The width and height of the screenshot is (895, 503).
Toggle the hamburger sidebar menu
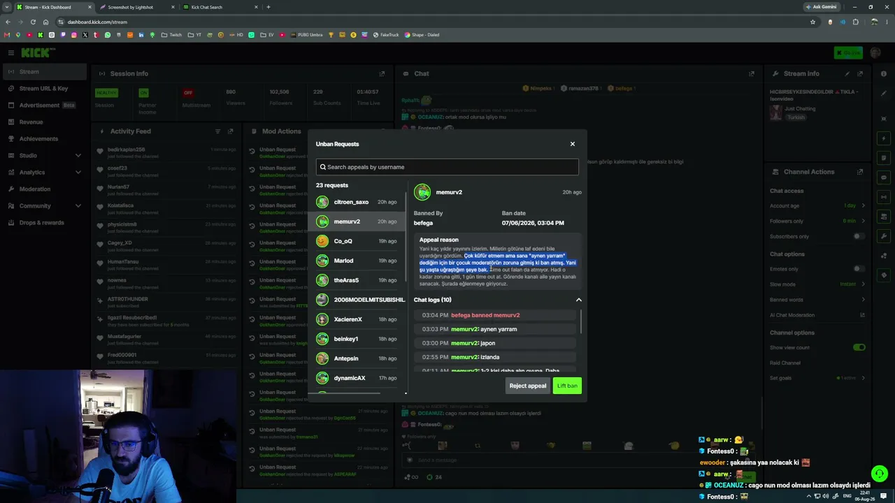point(10,53)
